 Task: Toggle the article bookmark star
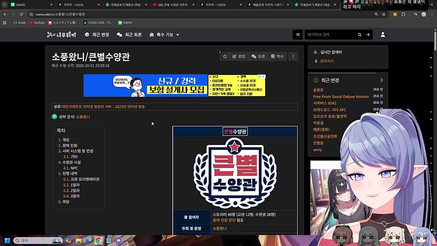225,56
